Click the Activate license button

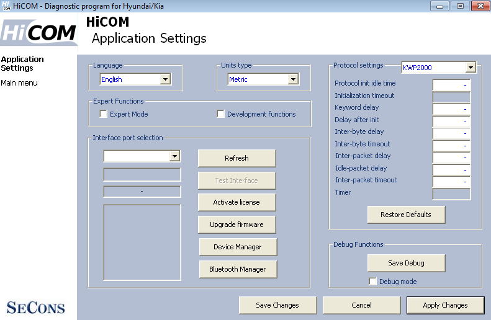click(x=236, y=202)
